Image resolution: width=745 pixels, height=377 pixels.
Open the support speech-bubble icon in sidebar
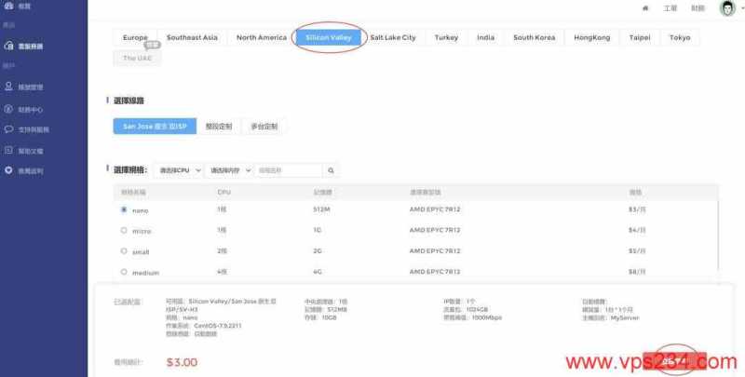coord(8,128)
